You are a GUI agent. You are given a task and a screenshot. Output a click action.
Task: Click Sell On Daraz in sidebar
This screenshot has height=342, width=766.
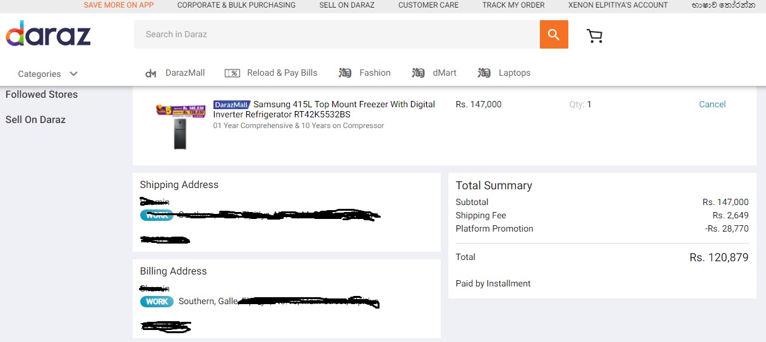click(35, 120)
